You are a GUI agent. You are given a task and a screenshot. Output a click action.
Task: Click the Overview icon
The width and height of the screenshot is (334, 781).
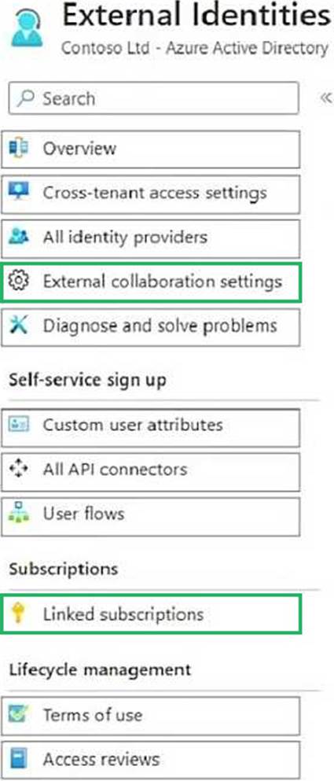[x=19, y=149]
